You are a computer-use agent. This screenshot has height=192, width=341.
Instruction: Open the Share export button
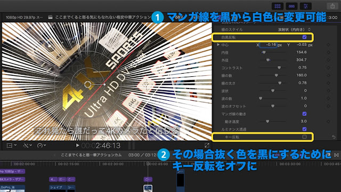[332, 6]
